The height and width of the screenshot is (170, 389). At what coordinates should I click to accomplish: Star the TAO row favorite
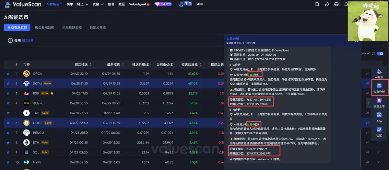click(8, 113)
